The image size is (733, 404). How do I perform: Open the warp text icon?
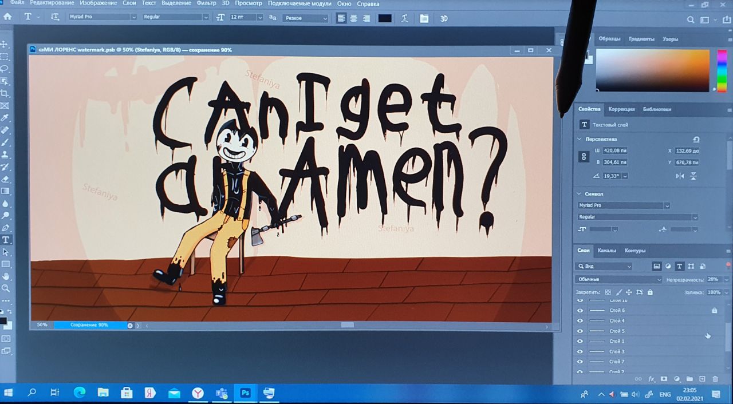pyautogui.click(x=405, y=18)
